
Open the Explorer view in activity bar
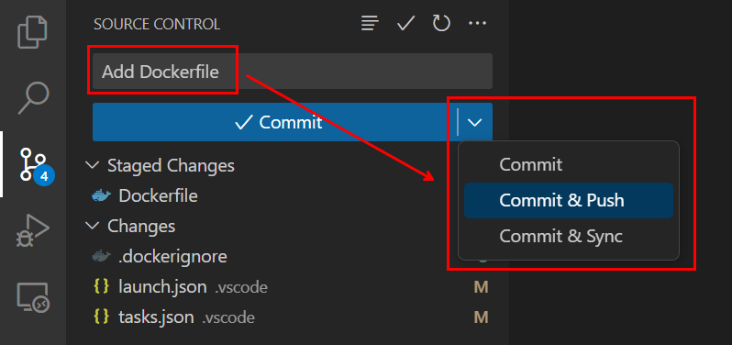(x=33, y=32)
